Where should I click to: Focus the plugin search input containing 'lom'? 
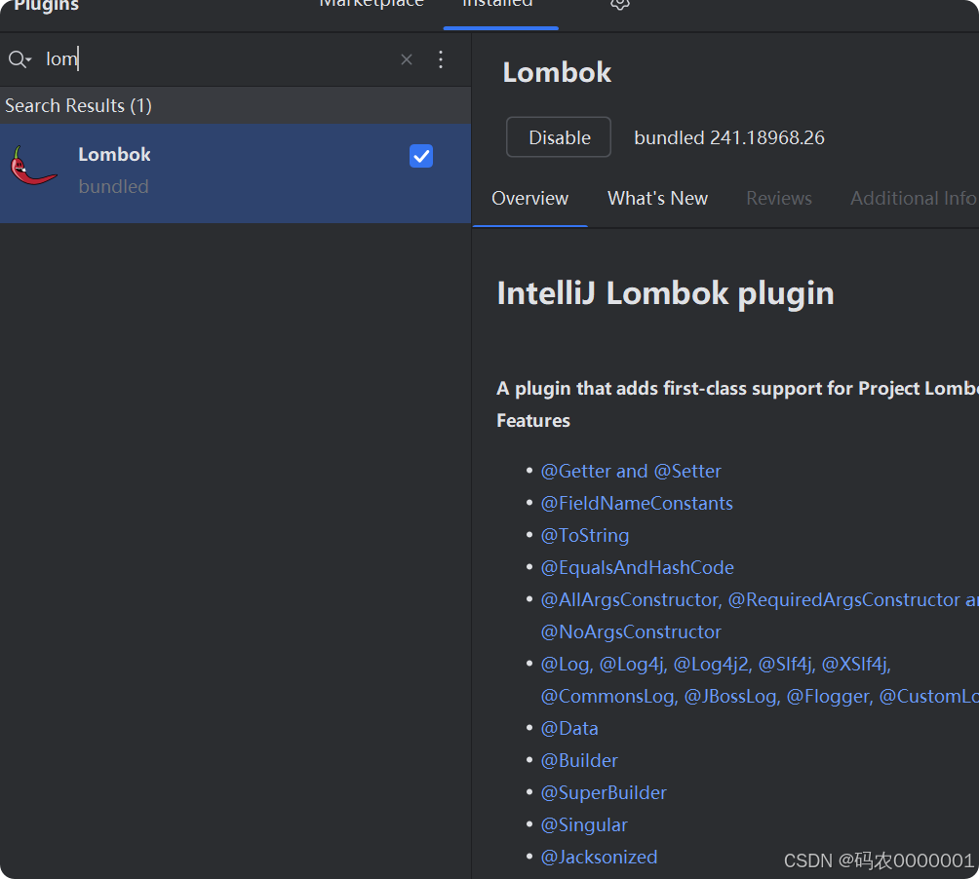pyautogui.click(x=218, y=59)
